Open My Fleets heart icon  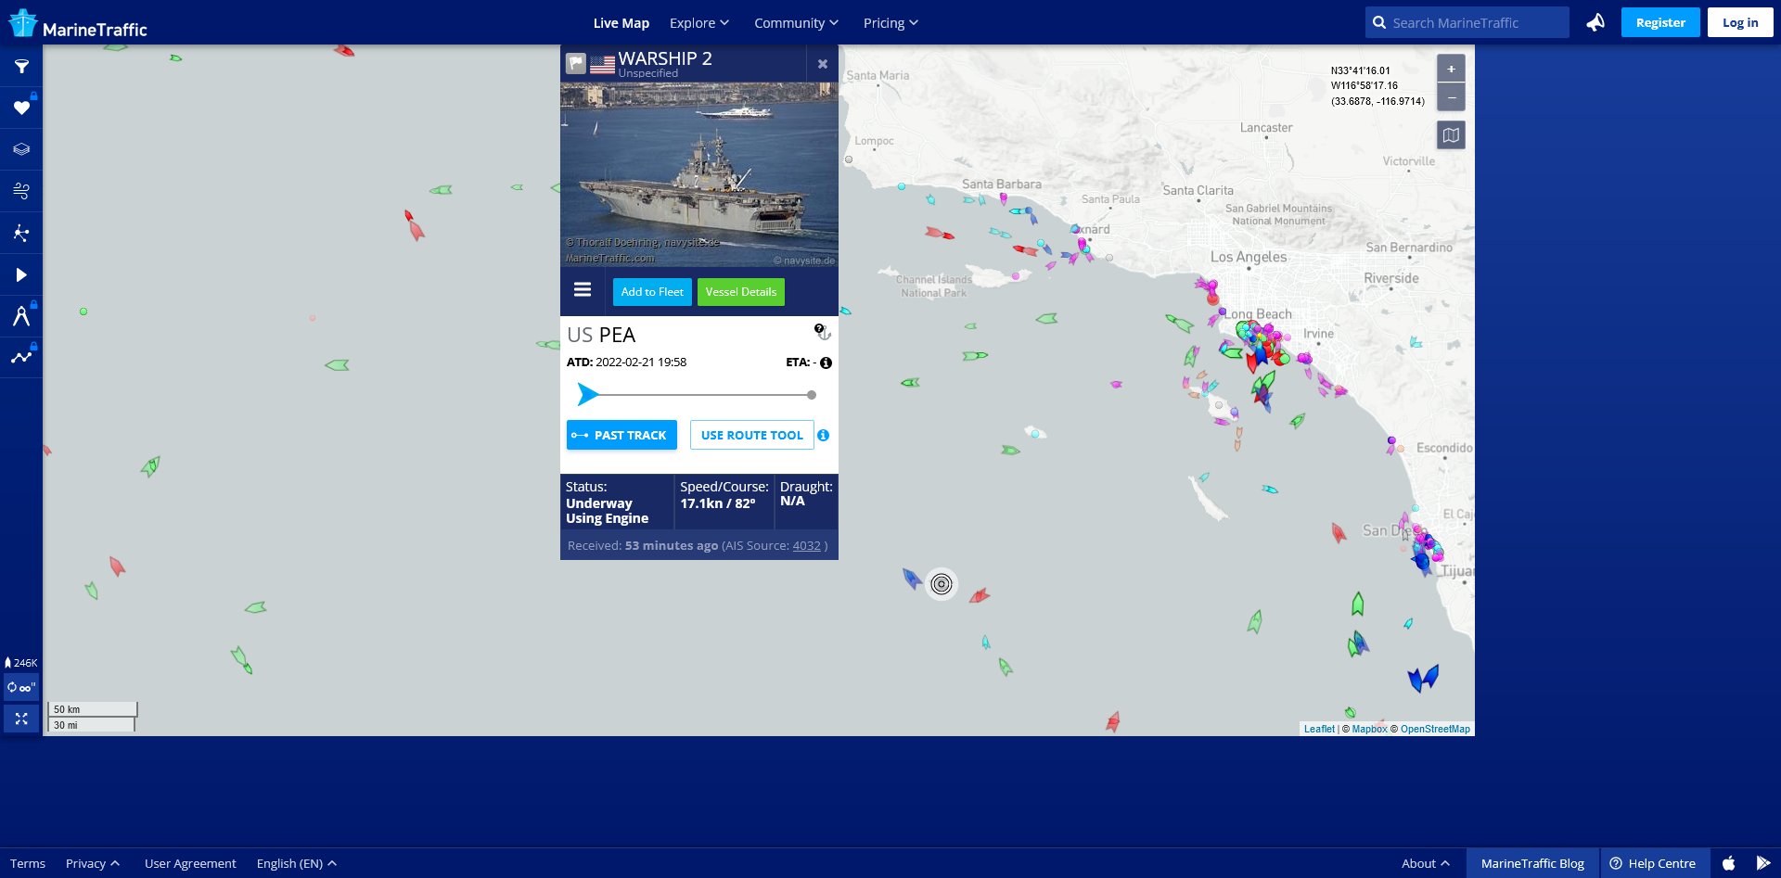tap(21, 108)
